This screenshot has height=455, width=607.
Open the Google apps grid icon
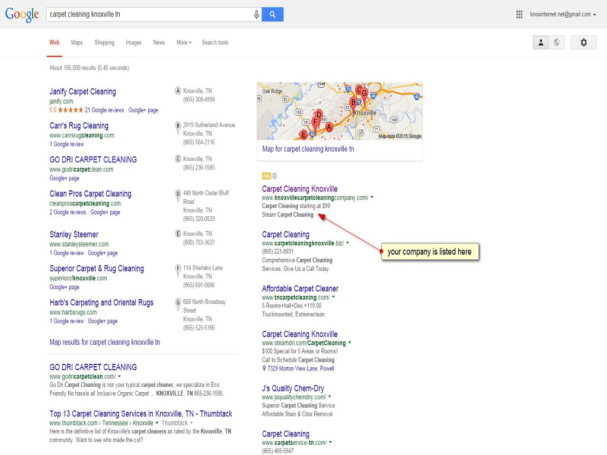pyautogui.click(x=519, y=14)
